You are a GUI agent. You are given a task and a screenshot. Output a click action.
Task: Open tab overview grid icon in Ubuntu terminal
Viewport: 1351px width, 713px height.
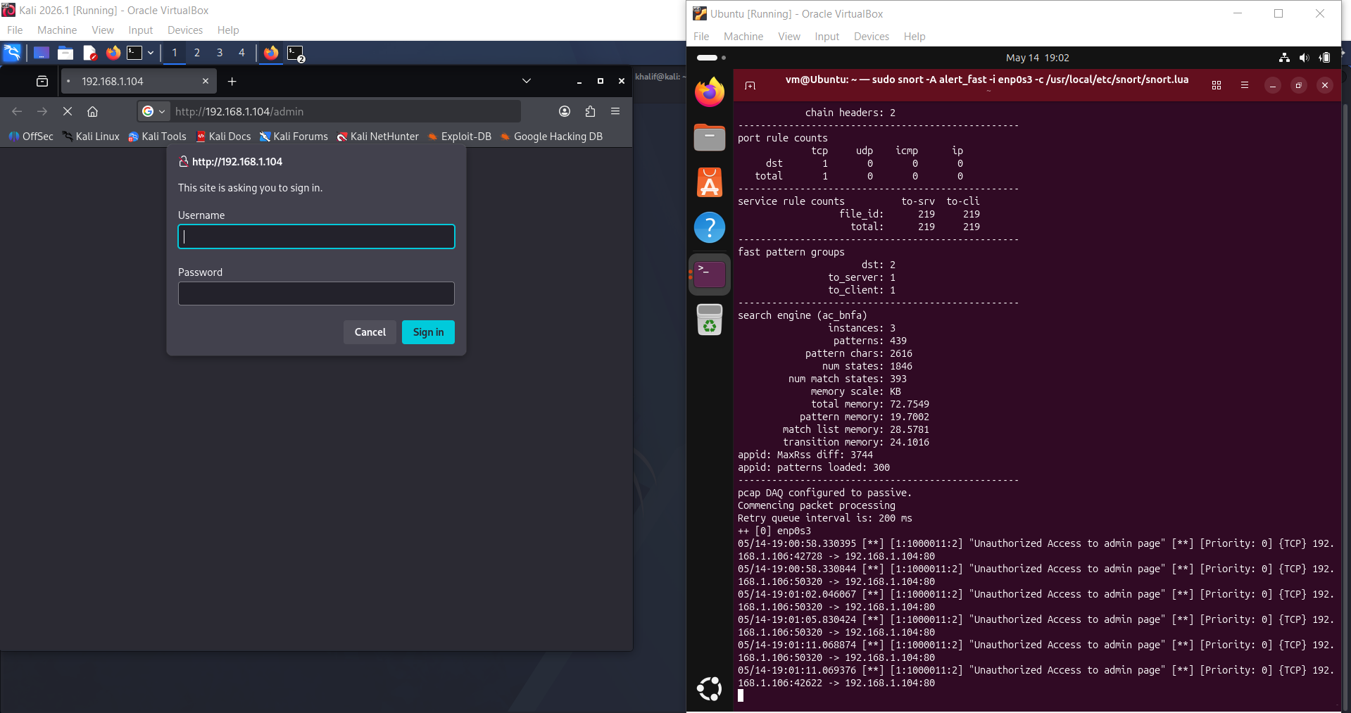click(1217, 85)
